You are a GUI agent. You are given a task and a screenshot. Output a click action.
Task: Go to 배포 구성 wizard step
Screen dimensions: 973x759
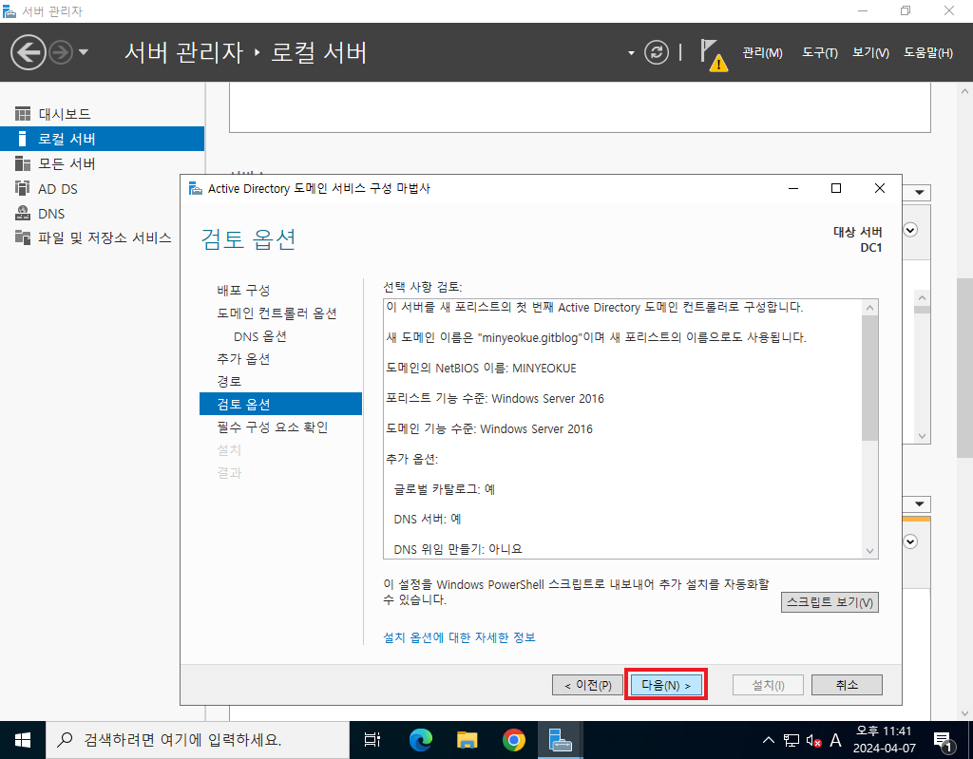coord(243,291)
